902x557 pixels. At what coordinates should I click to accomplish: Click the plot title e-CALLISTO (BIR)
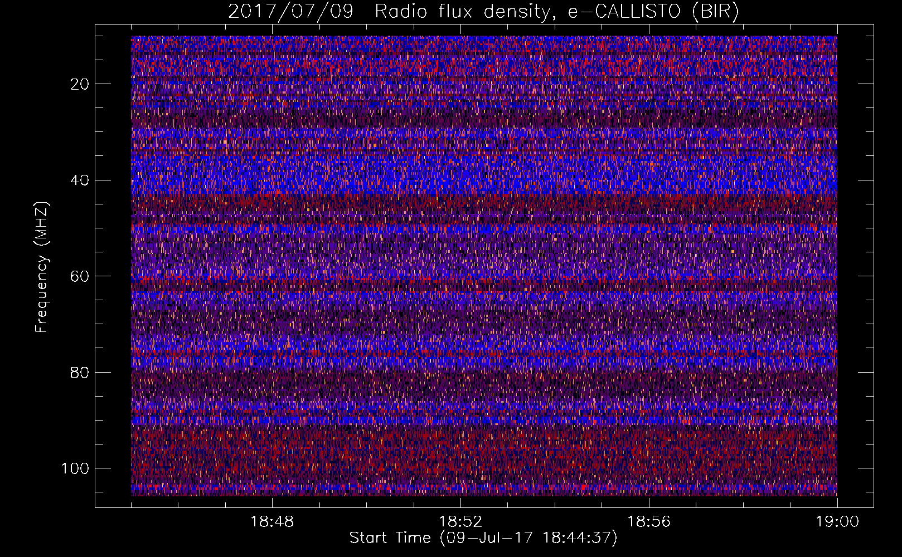click(x=653, y=12)
